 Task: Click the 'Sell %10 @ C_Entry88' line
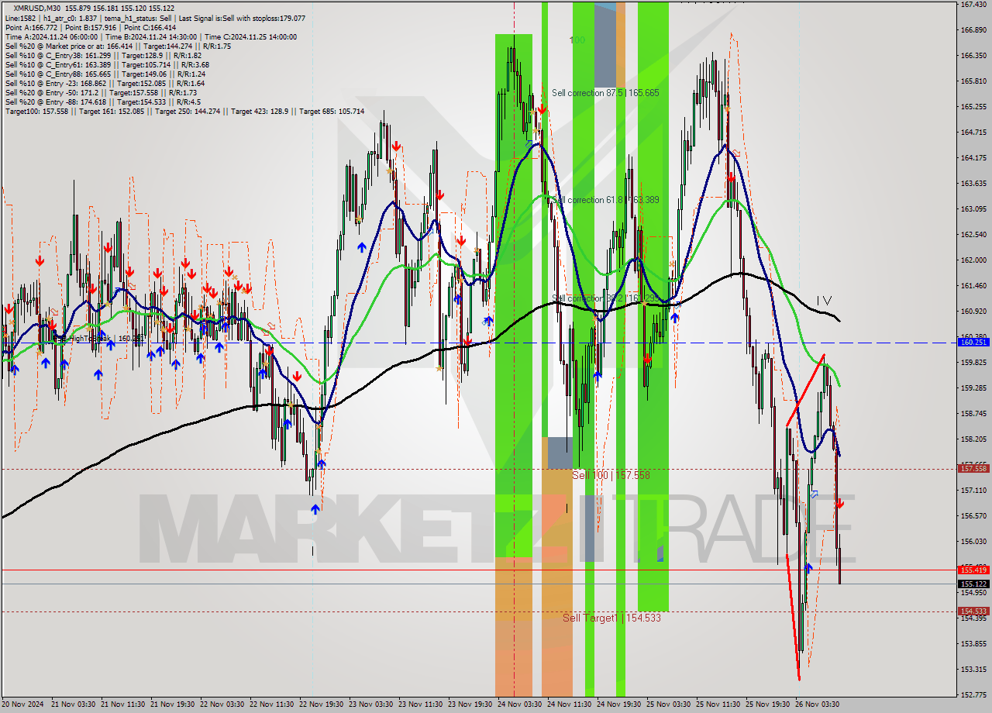point(105,74)
